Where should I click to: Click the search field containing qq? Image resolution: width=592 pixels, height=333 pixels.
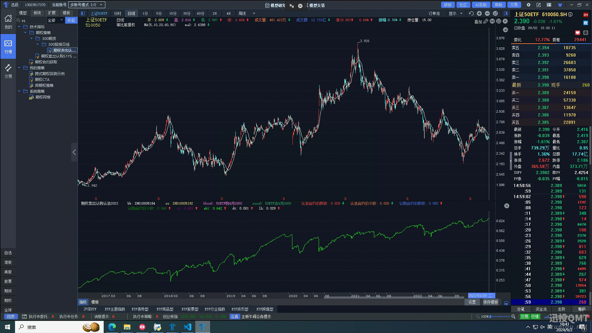31,20
